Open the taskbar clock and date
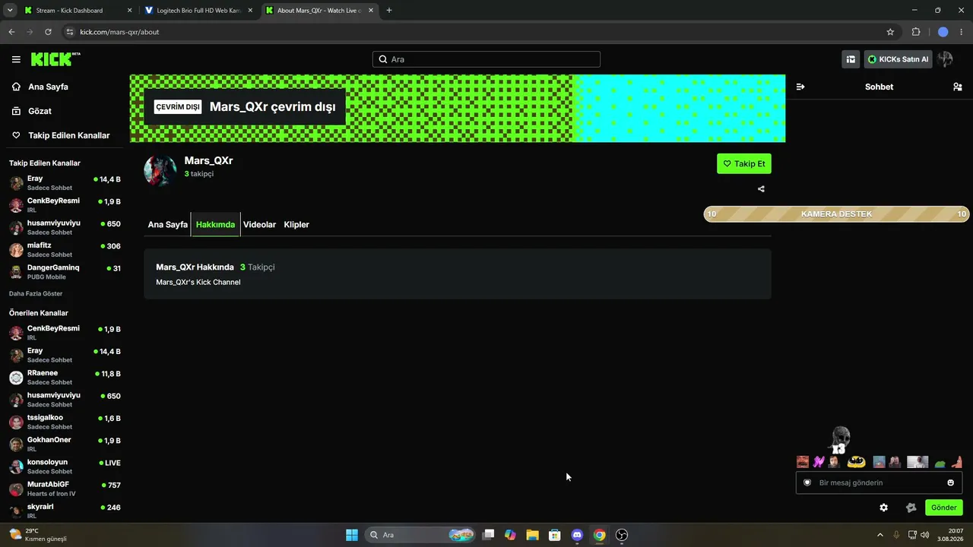973x547 pixels. (950, 535)
